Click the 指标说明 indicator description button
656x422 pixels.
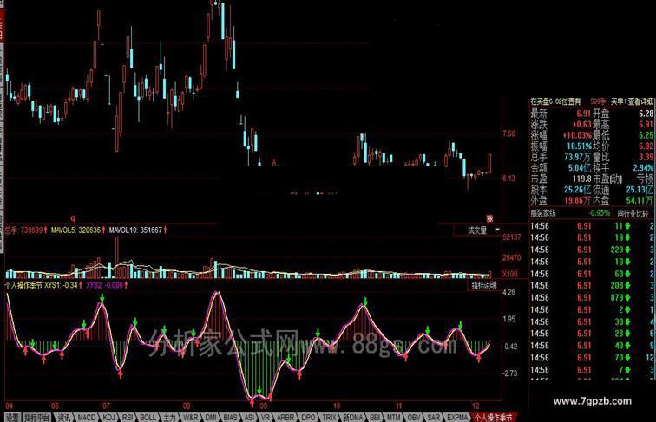[484, 286]
